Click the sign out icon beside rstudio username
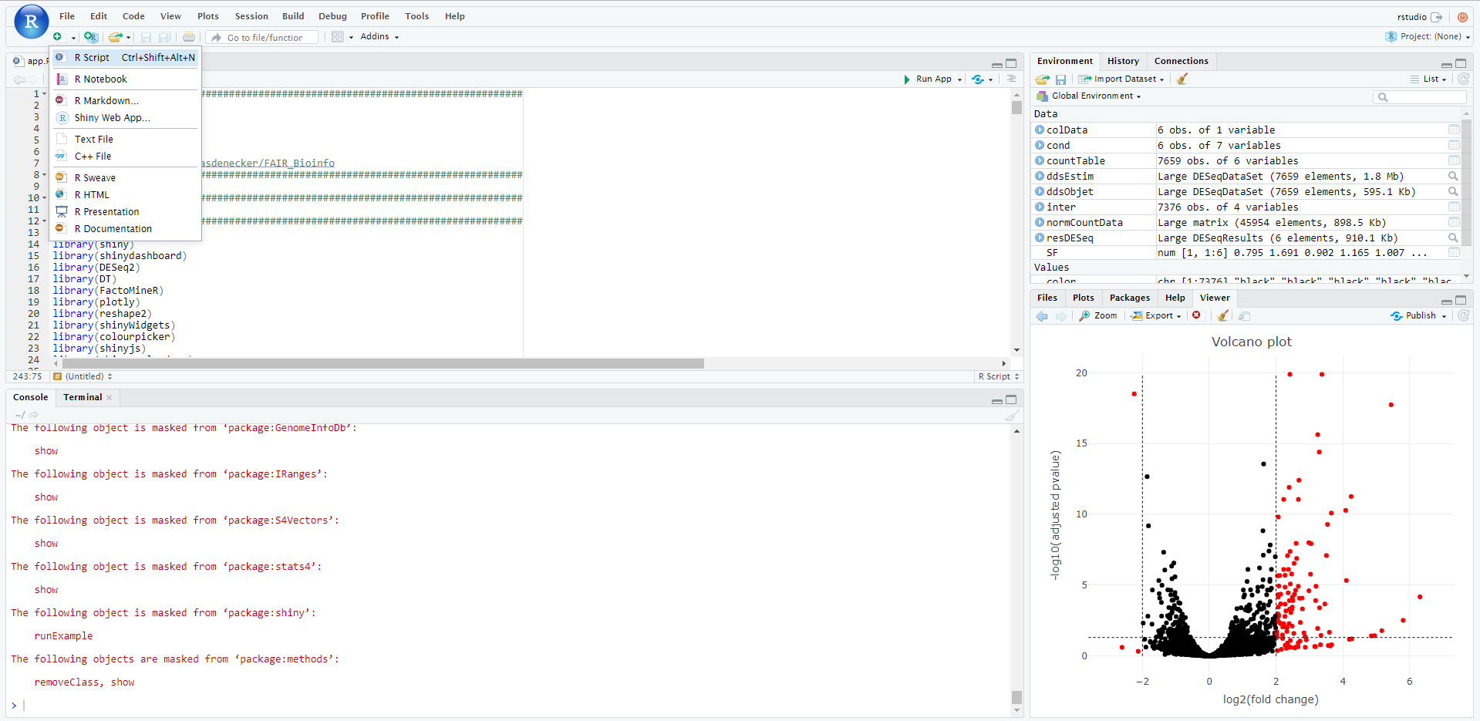This screenshot has width=1480, height=721. [1436, 17]
